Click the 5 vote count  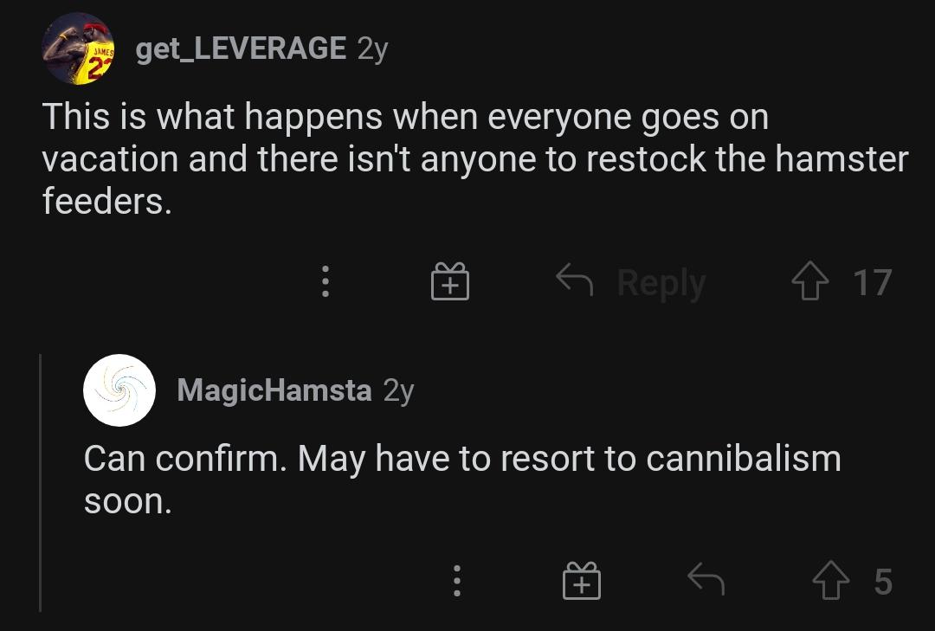click(882, 582)
